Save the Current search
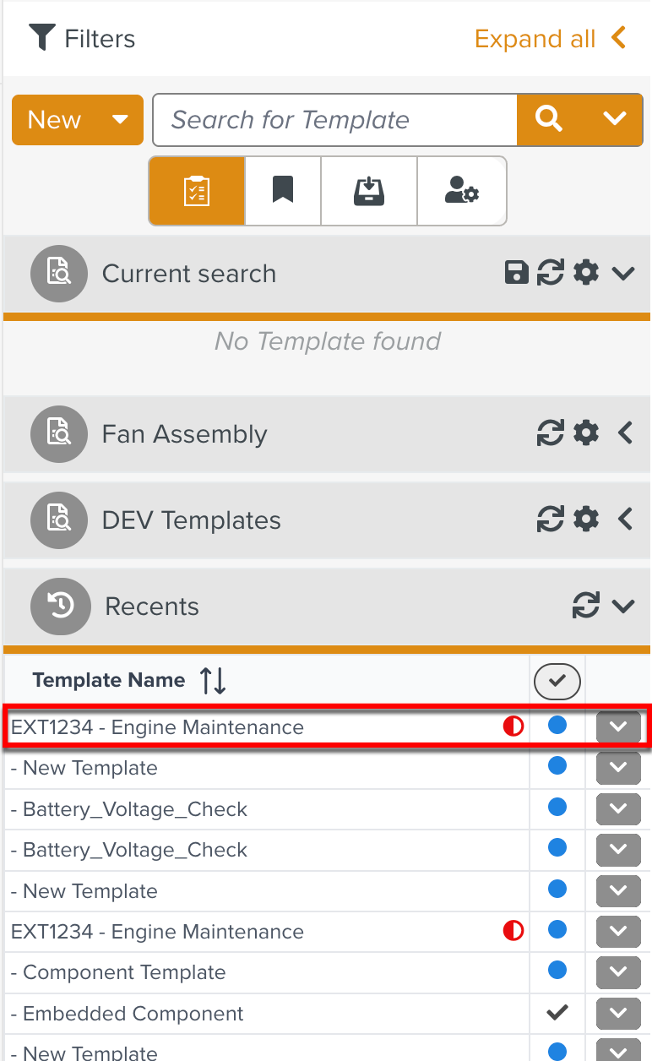652x1061 pixels. coord(516,273)
